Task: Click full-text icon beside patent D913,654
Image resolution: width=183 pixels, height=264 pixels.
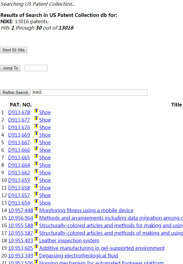Action: point(36,202)
